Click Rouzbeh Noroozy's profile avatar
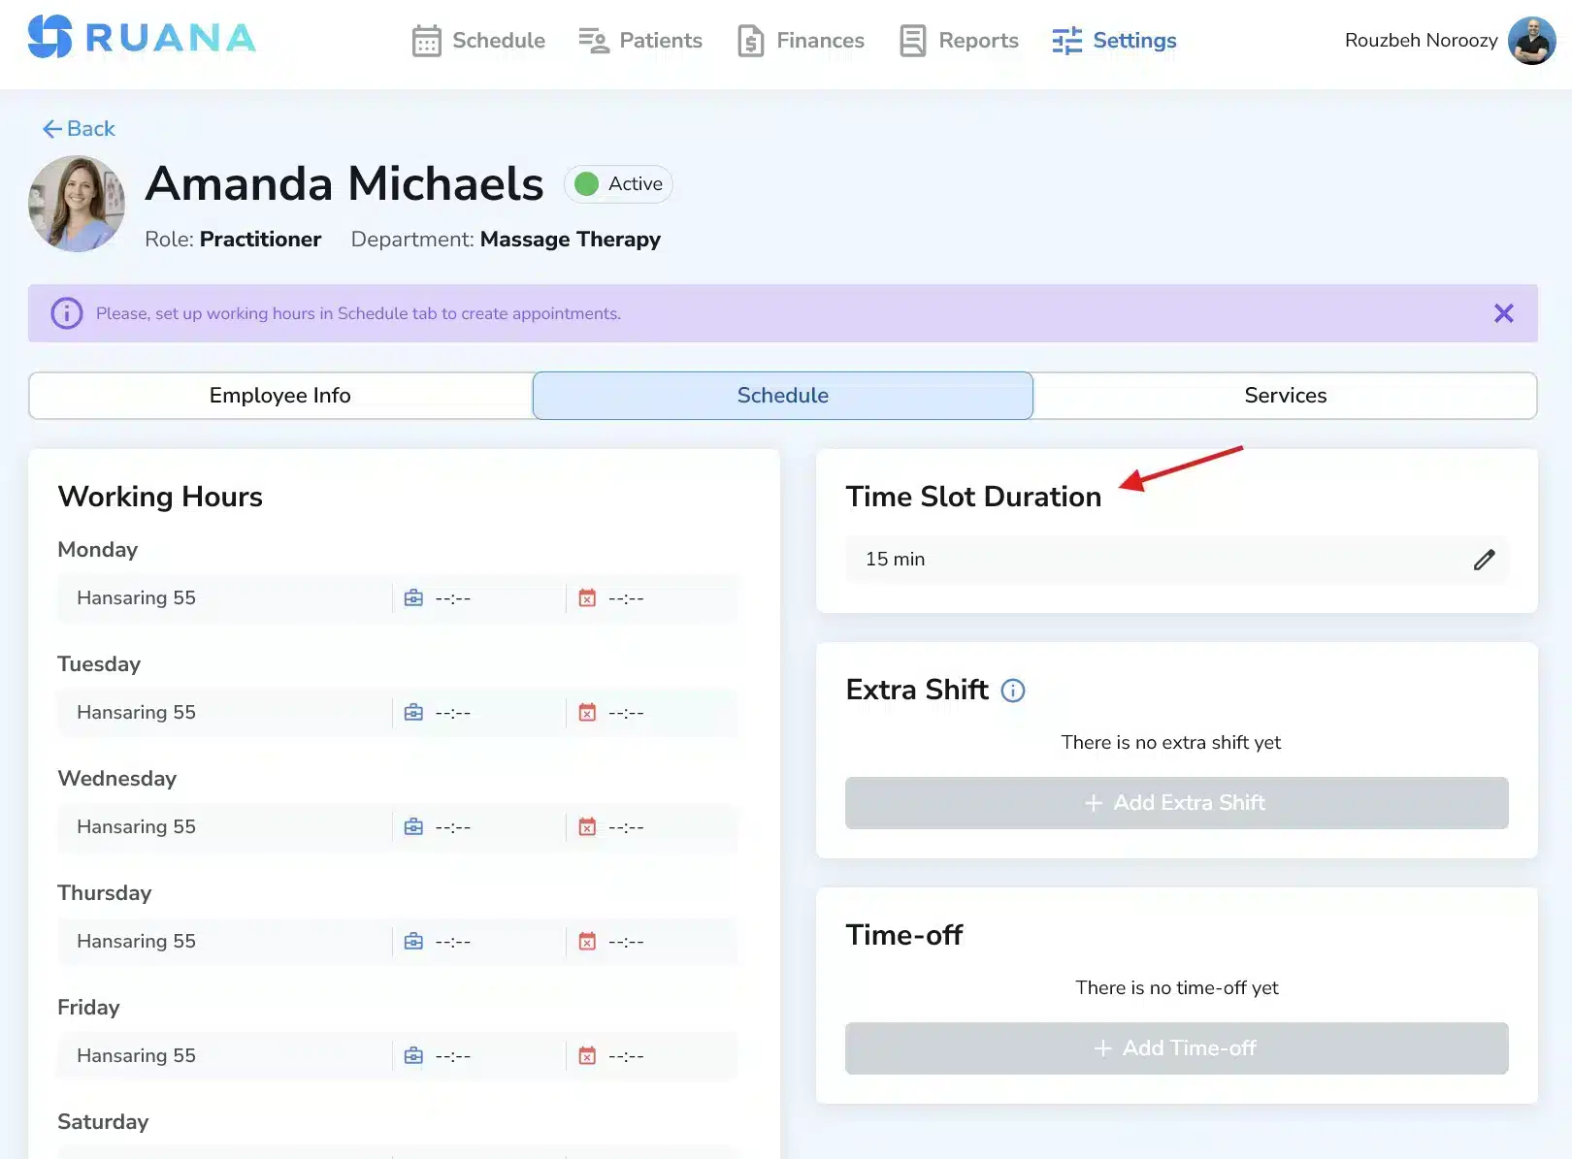Viewport: 1572px width, 1159px height. [1531, 40]
